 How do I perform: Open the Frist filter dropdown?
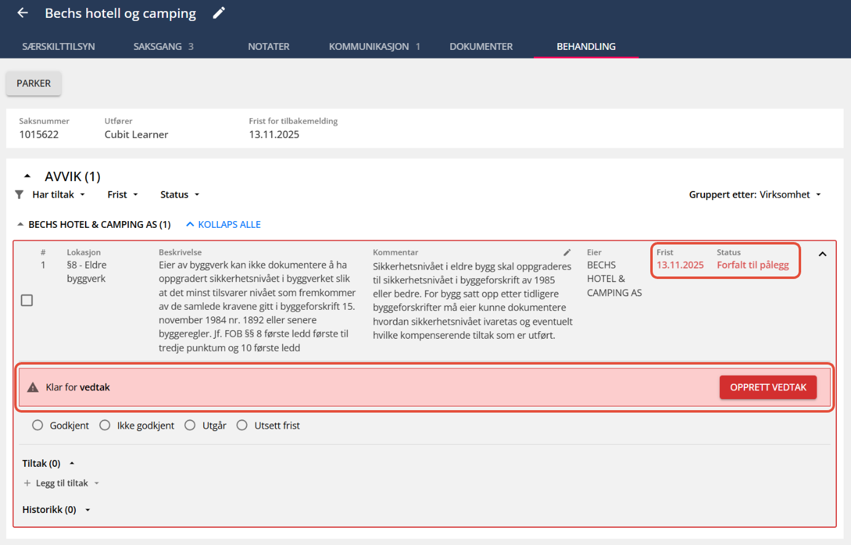click(x=123, y=195)
